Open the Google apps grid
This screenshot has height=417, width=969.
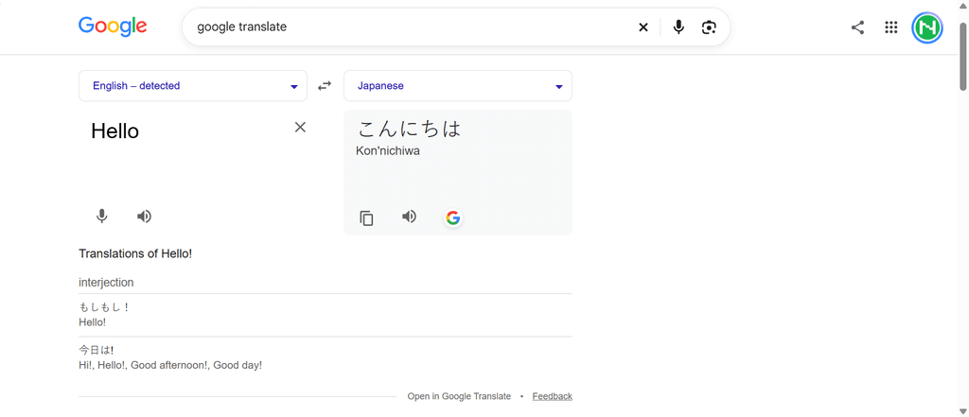[x=890, y=27]
